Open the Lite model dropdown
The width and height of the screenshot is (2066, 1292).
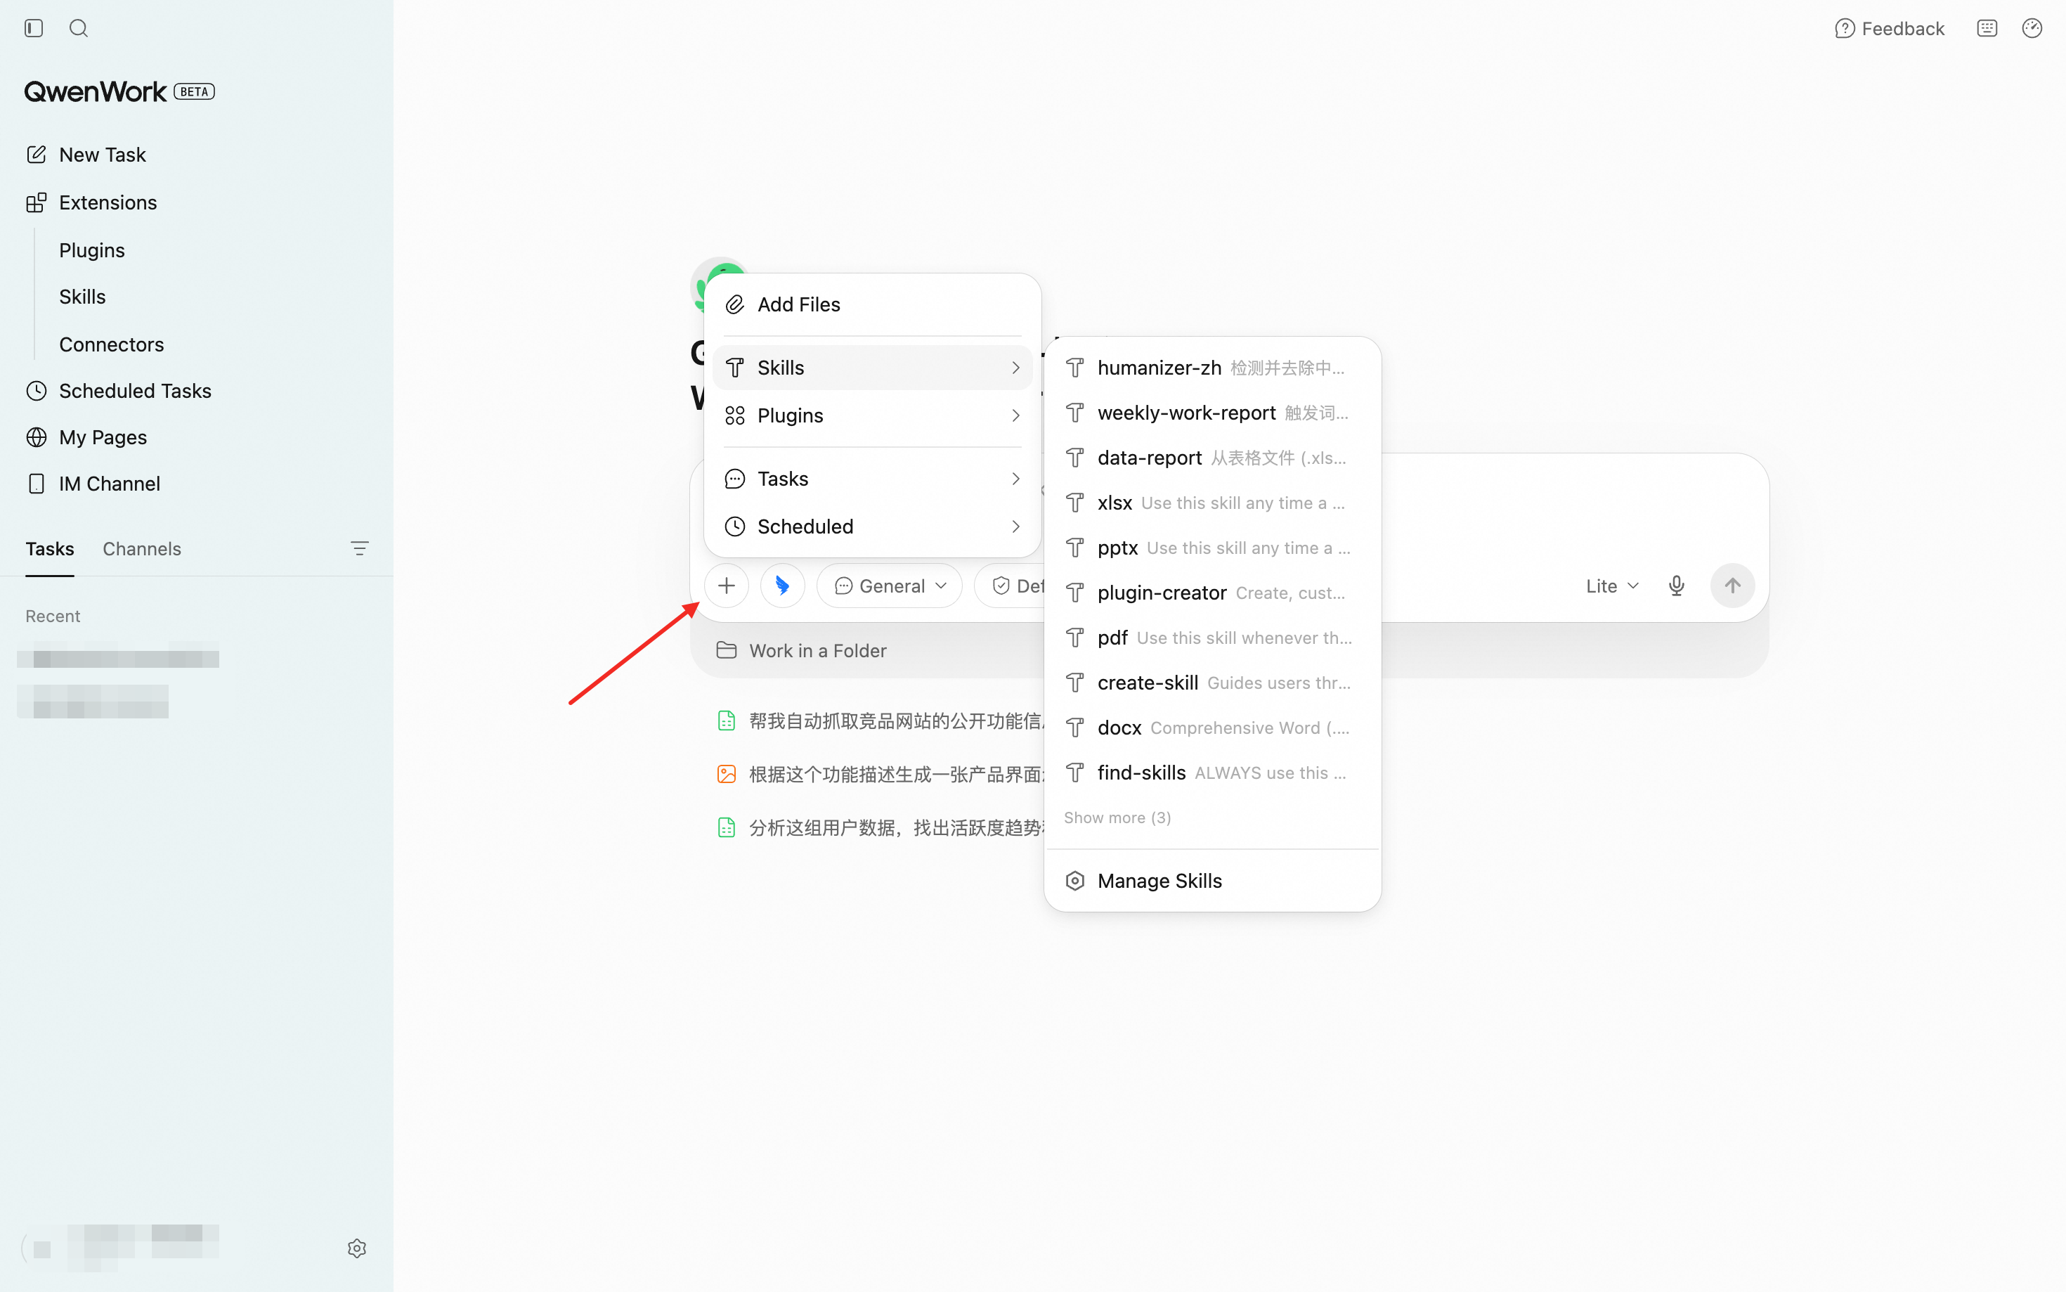pos(1611,586)
